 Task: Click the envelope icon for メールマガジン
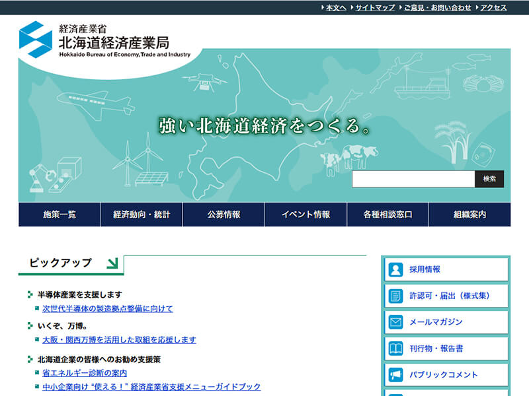point(395,322)
